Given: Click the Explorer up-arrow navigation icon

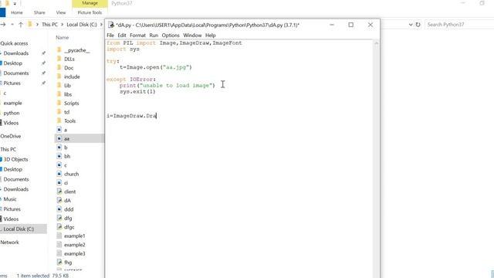Looking at the screenshot, I should (21, 24).
